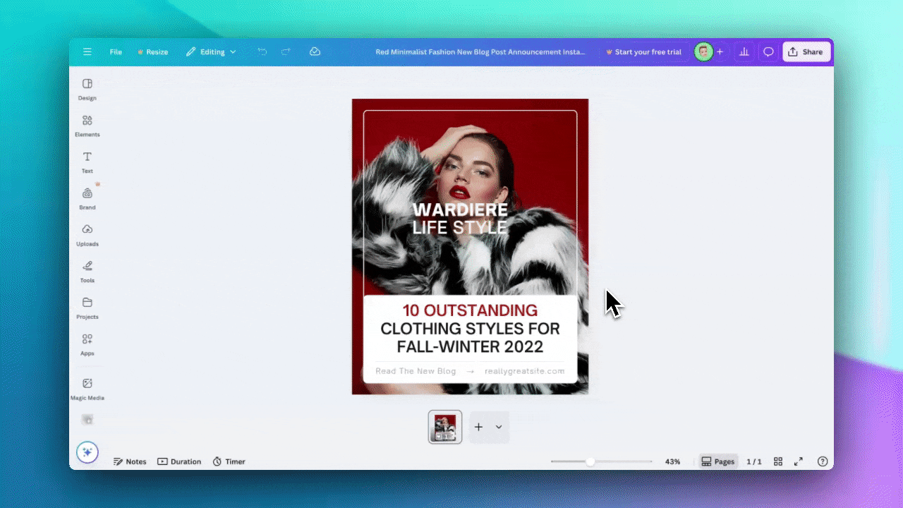Enter fullscreen presentation mode
Viewport: 903px width, 508px height.
click(x=799, y=461)
